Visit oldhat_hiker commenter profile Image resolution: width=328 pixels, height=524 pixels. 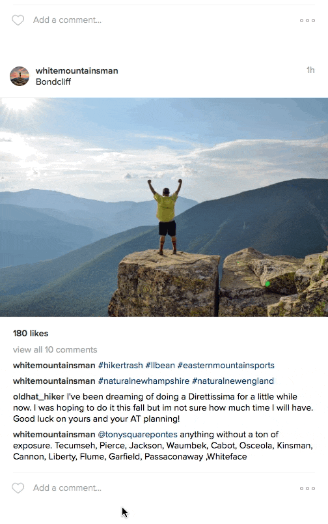(x=38, y=397)
